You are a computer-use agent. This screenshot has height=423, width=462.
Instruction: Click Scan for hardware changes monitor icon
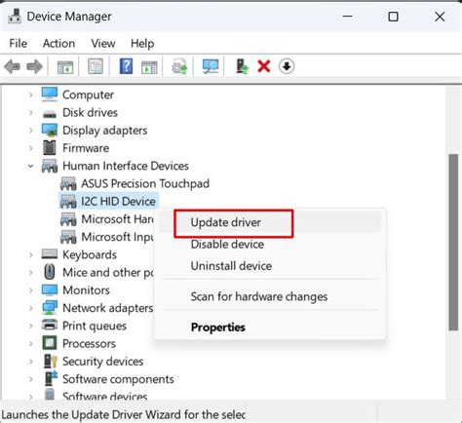211,66
